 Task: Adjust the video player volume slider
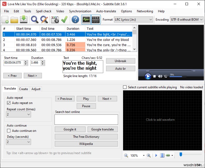(178, 76)
